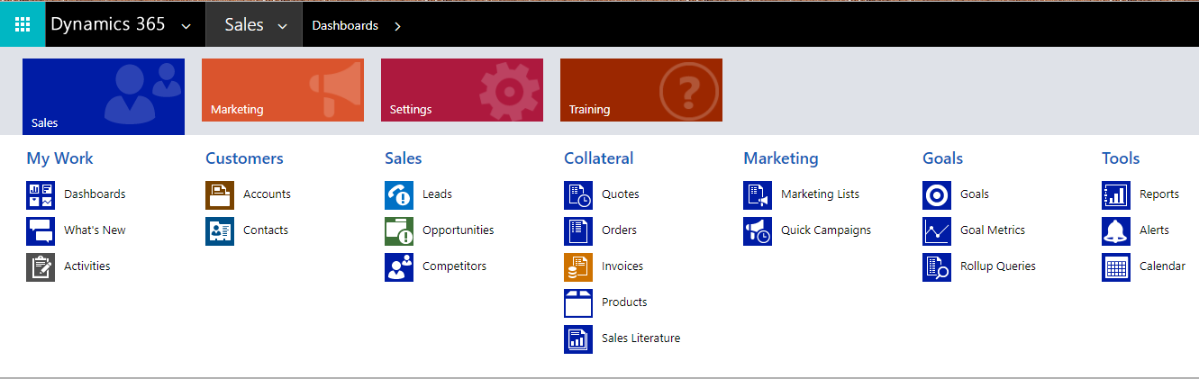Open the app launcher waffle icon
The image size is (1199, 379).
[23, 24]
